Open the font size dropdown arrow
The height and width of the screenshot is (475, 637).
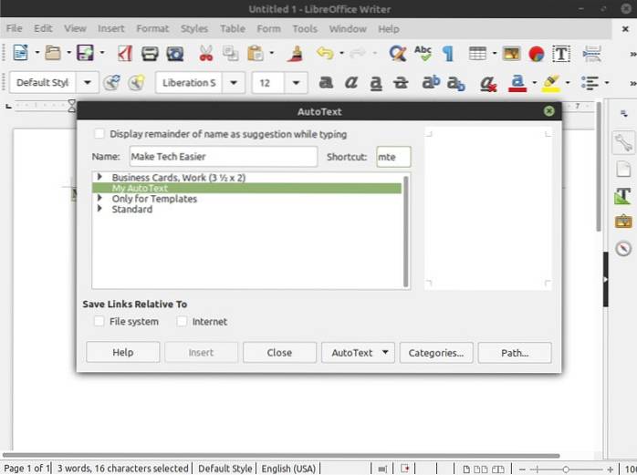tap(297, 83)
